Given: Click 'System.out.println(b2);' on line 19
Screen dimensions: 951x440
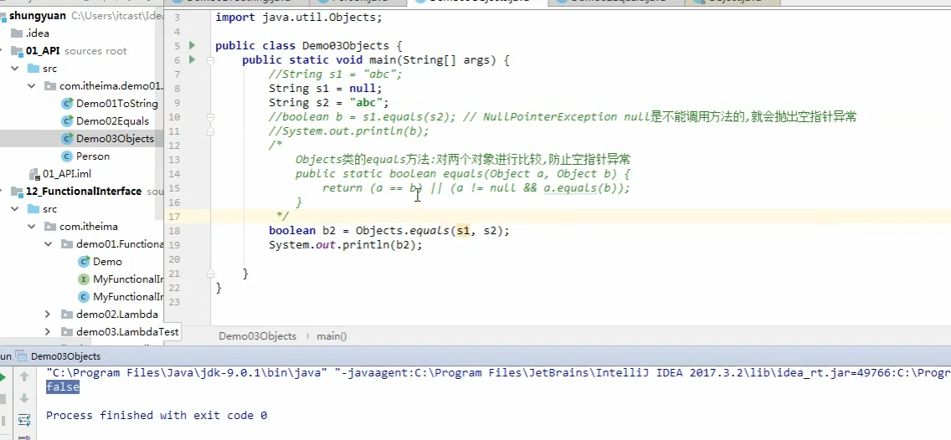Looking at the screenshot, I should coord(346,245).
